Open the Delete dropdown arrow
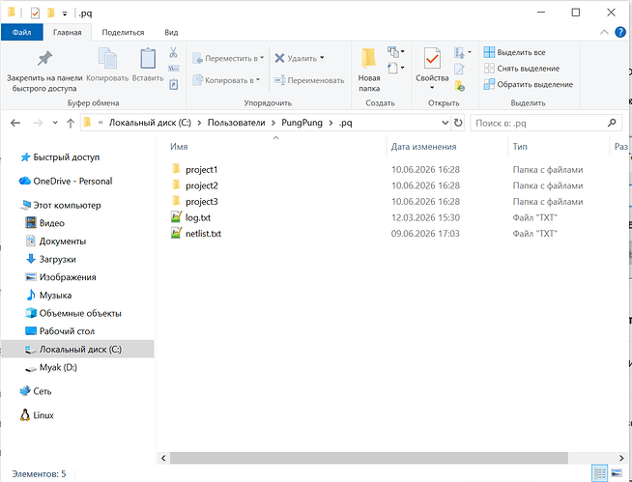Image resolution: width=632 pixels, height=482 pixels. (322, 58)
